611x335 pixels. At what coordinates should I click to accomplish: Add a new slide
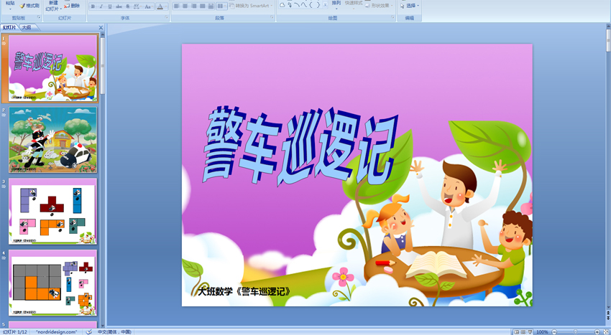(x=52, y=6)
